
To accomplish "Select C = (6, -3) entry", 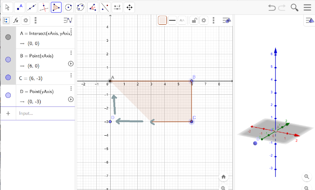I will (31, 78).
